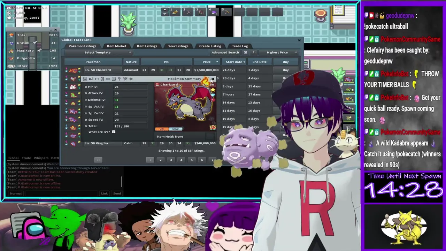Select hotbar slot 4 item
446x251 pixels.
214,12
